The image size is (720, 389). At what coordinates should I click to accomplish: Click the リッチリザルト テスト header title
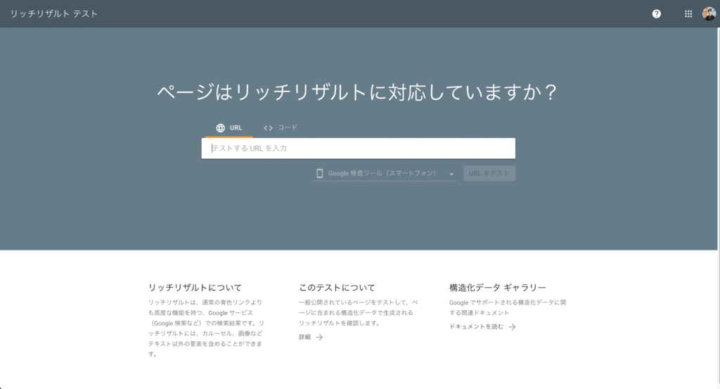pyautogui.click(x=54, y=14)
